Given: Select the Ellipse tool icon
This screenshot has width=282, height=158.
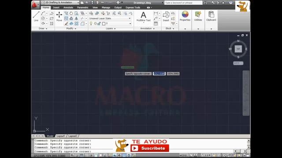Looking at the screenshot, I should 43,23.
